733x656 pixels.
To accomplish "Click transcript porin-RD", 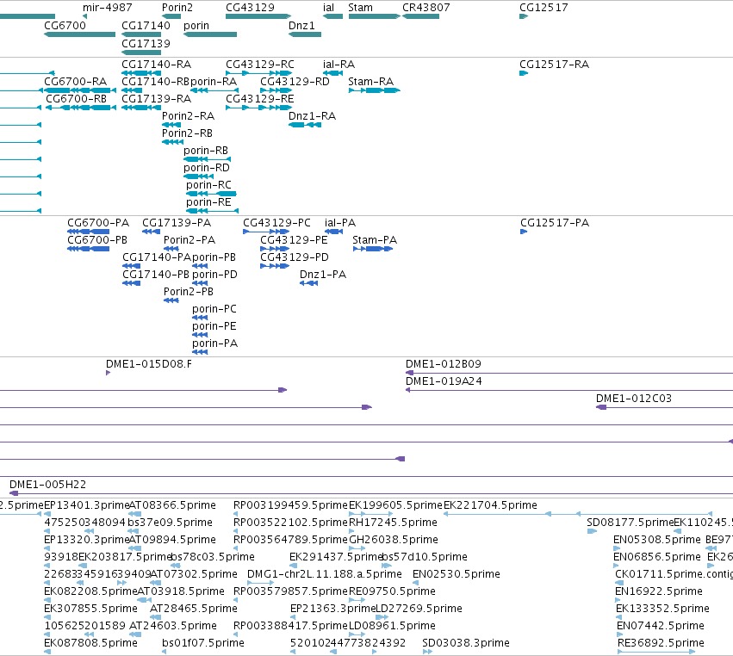I will (x=199, y=176).
